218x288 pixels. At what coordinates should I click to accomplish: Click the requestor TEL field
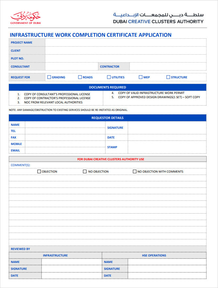point(65,131)
